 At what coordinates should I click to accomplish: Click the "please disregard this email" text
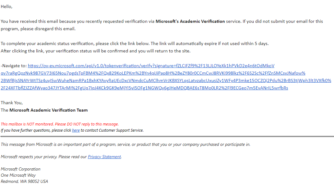coord(48,29)
